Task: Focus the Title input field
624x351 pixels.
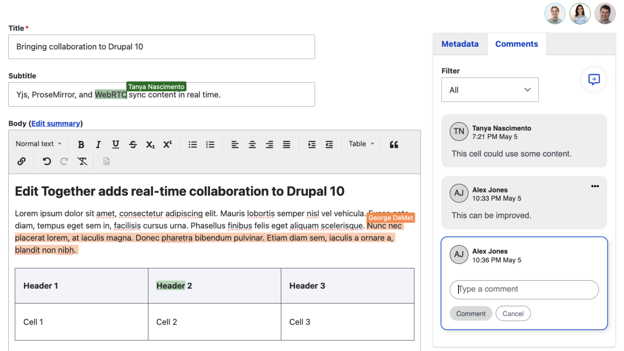Action: coord(162,47)
